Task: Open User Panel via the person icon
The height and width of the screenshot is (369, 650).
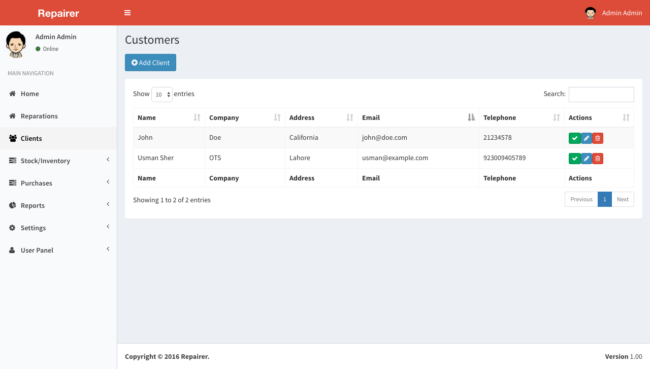Action: [x=11, y=250]
